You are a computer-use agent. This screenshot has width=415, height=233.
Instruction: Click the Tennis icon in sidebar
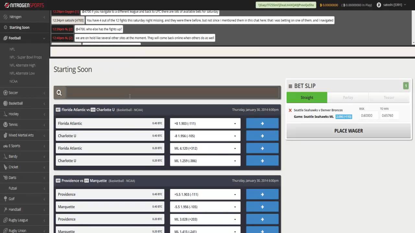(x=5, y=125)
